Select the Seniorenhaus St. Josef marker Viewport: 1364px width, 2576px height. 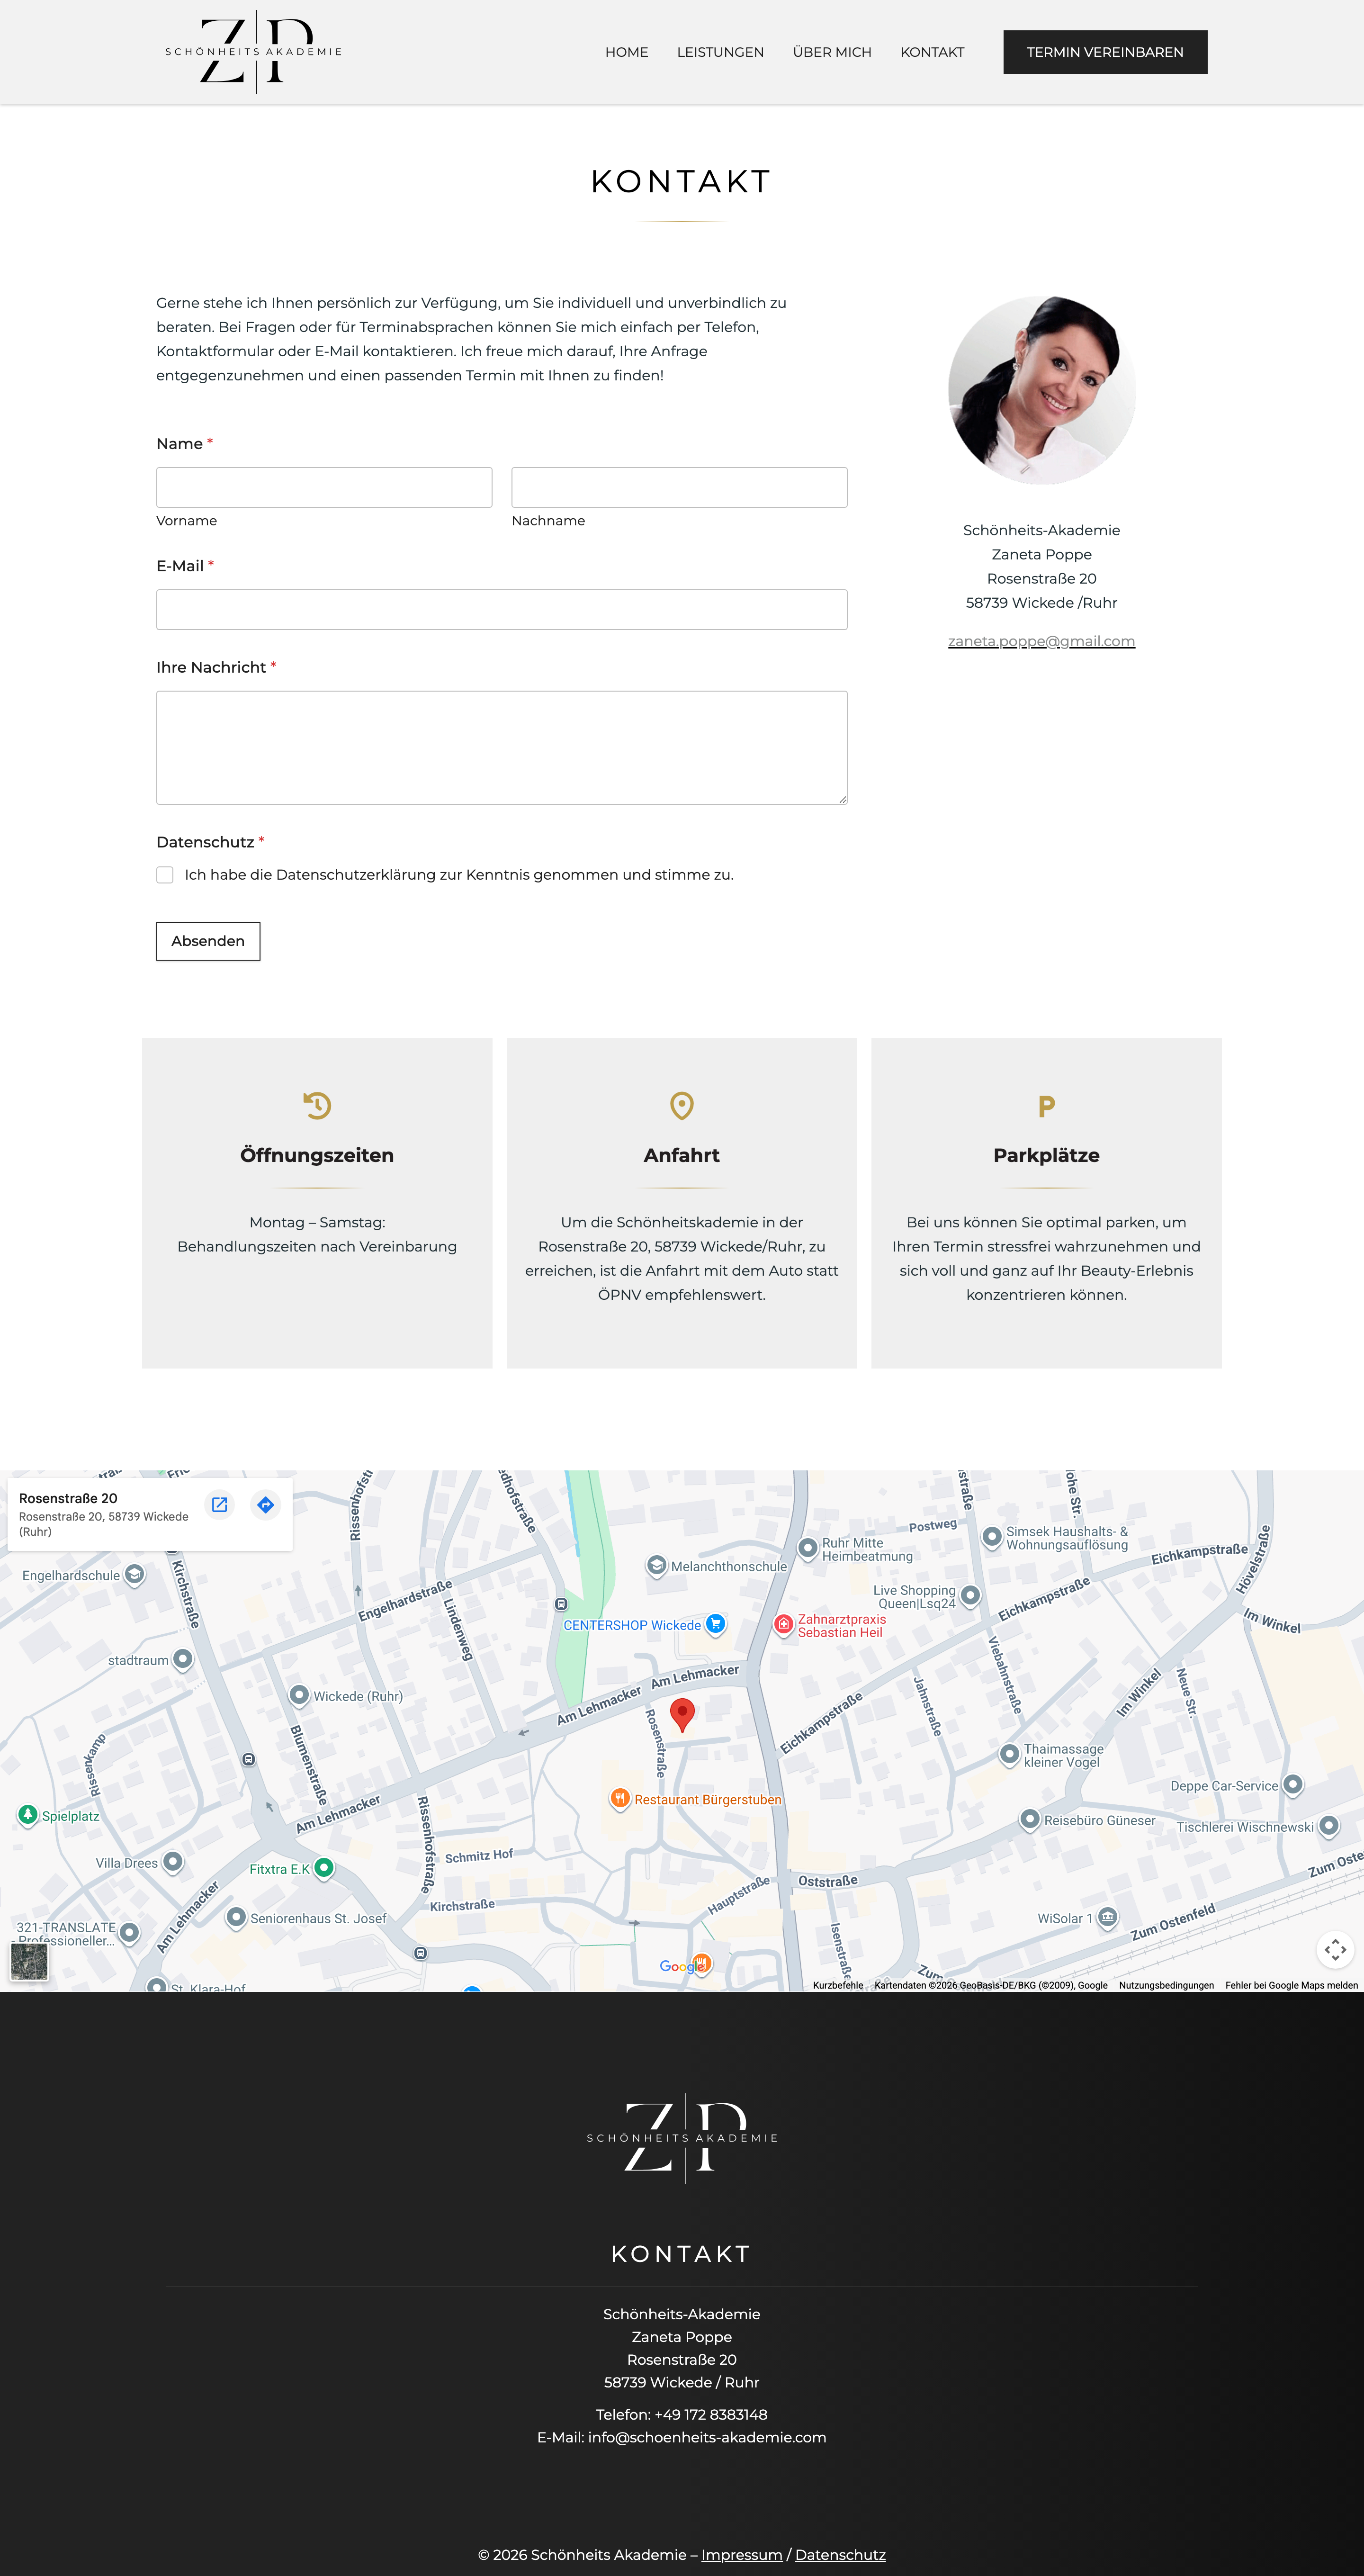(236, 1917)
